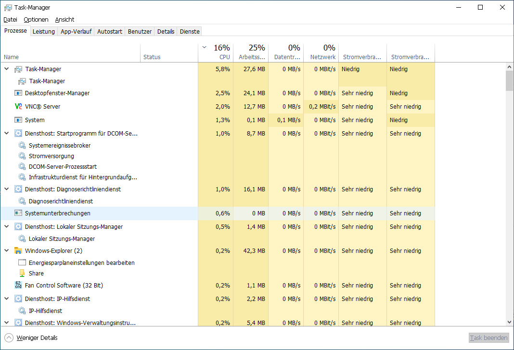514x350 pixels.
Task: Open the Datei menu
Action: [10, 19]
